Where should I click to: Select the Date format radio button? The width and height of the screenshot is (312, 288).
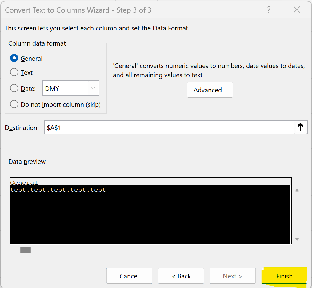(14, 88)
